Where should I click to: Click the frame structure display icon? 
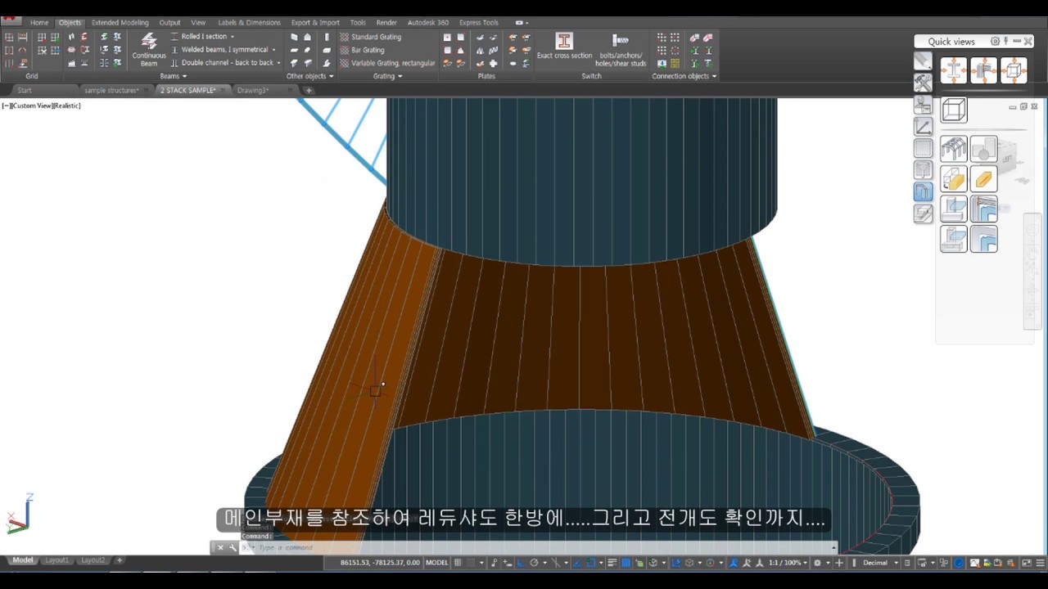point(954,149)
